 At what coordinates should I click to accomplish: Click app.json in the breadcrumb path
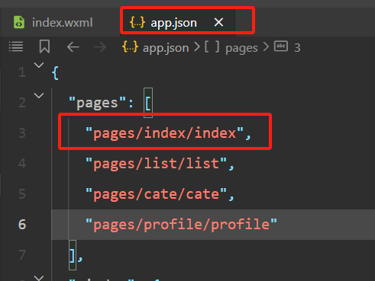tap(166, 48)
